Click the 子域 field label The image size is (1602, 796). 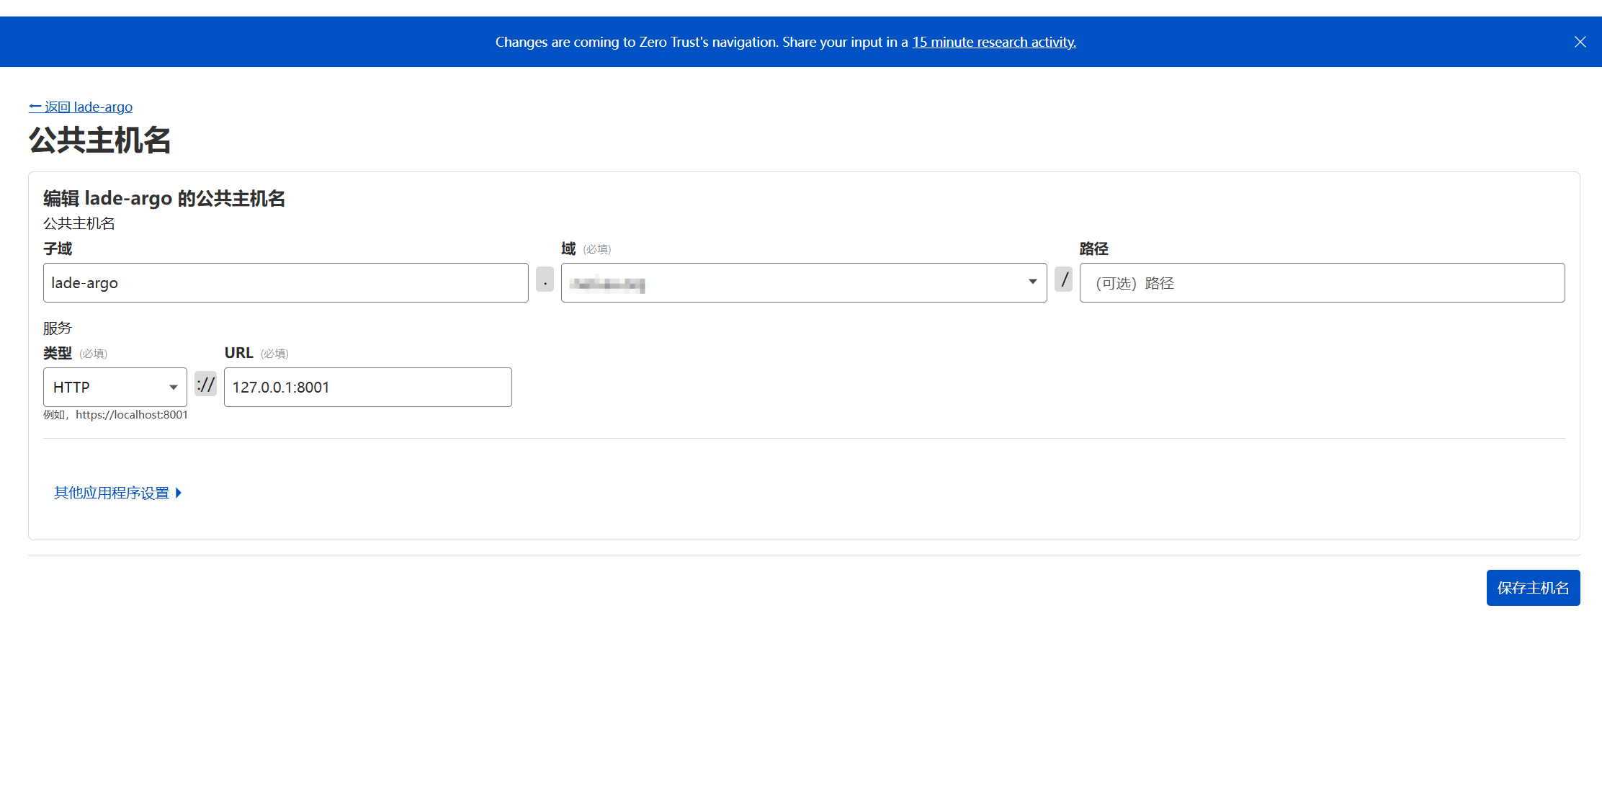(58, 249)
